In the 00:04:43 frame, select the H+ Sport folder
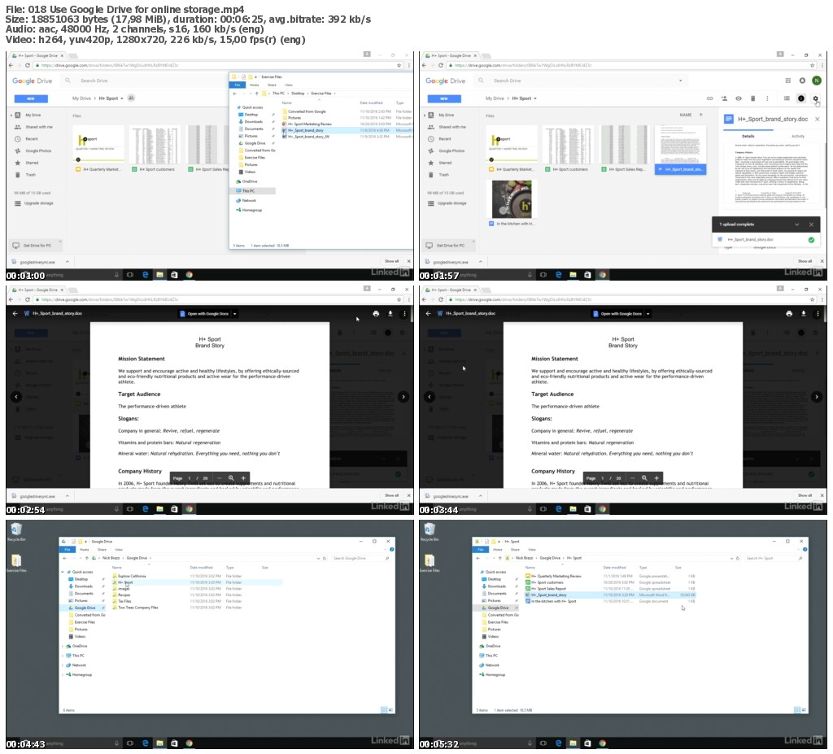Image resolution: width=833 pixels, height=754 pixels. click(197, 582)
